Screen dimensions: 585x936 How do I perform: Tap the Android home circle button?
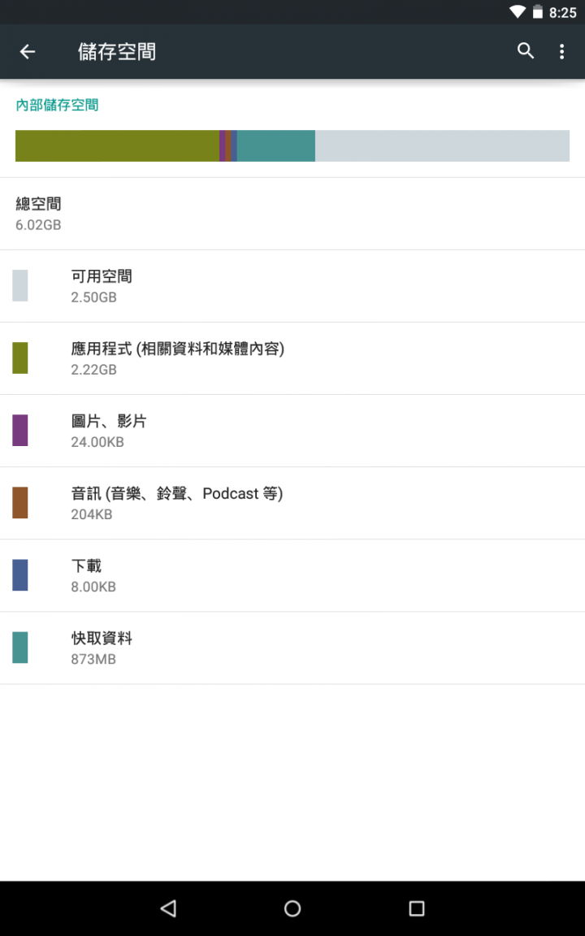[292, 908]
